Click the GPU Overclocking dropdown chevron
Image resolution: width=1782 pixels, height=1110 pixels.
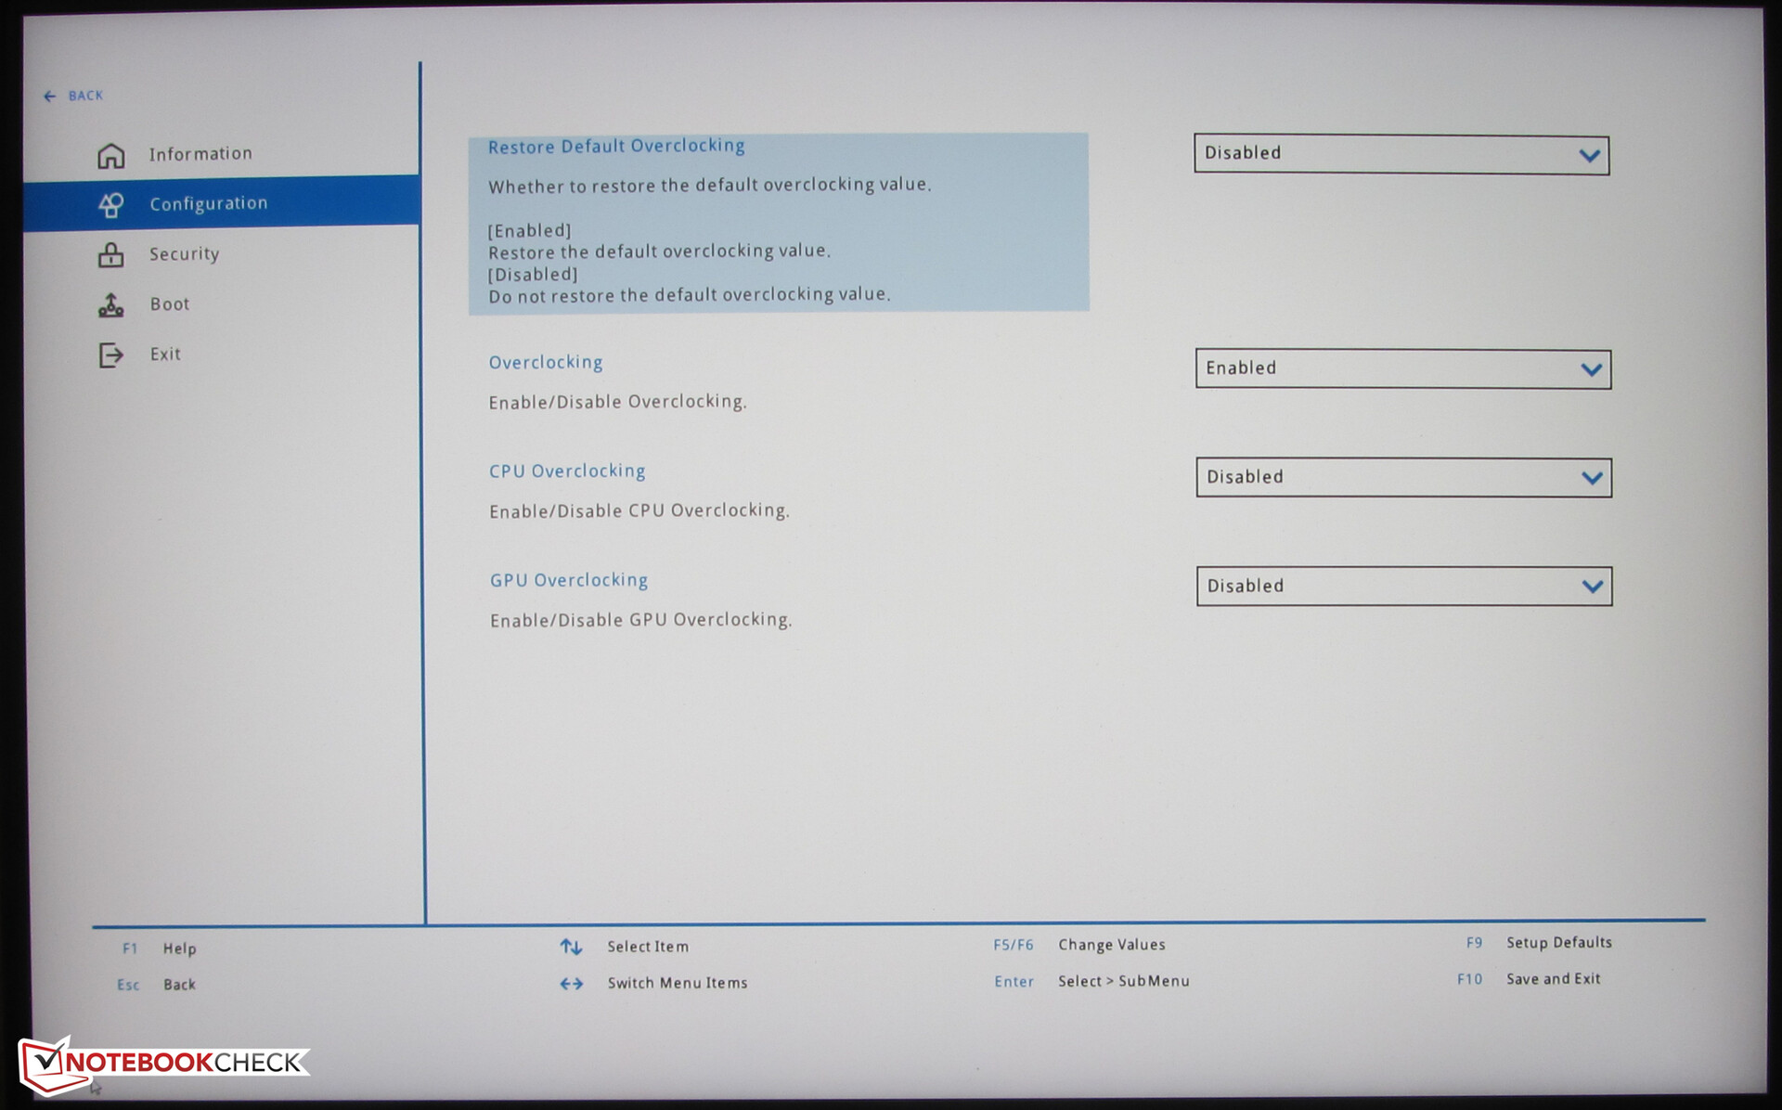pos(1592,587)
